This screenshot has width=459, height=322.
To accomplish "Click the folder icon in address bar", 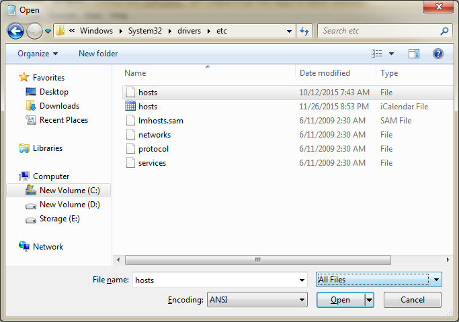I will 60,31.
